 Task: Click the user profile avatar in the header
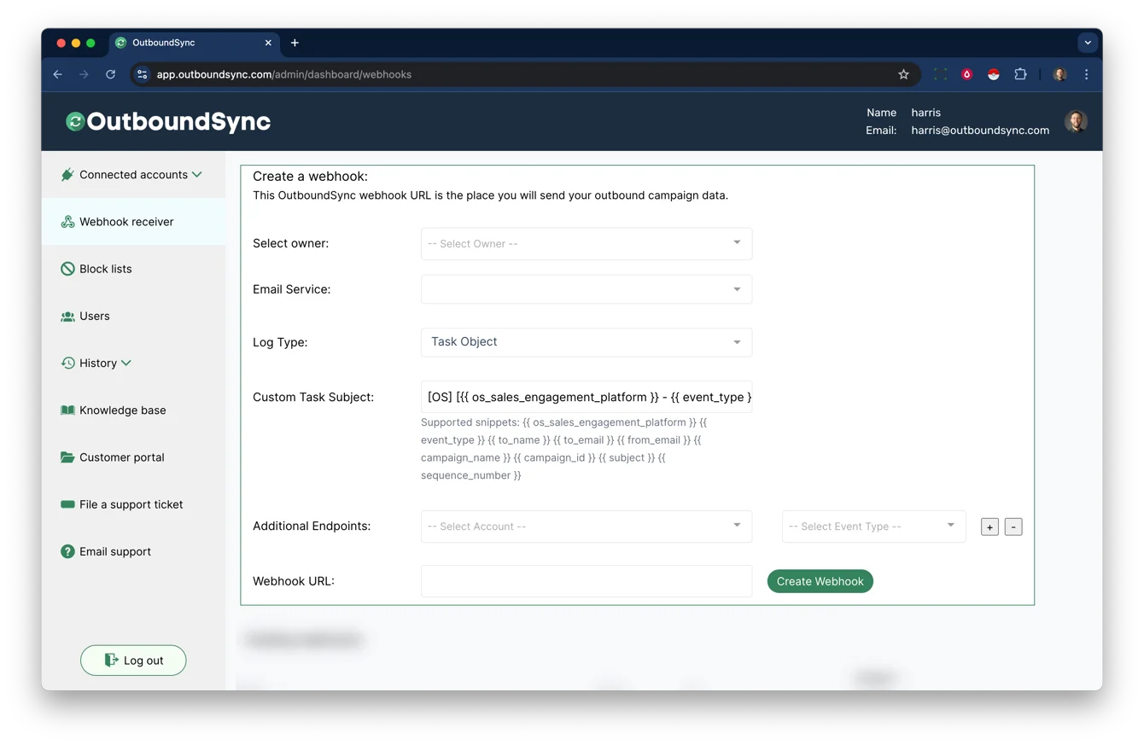click(x=1077, y=121)
